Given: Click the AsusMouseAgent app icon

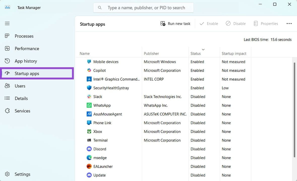Looking at the screenshot, I should pyautogui.click(x=89, y=114).
